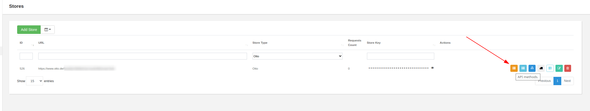Open the Show entries count dropdown
Viewport: 590px width, 111px height.
35,81
